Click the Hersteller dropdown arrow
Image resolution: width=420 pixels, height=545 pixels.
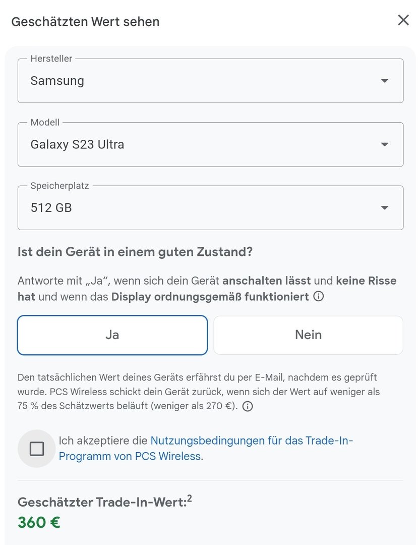(x=384, y=81)
